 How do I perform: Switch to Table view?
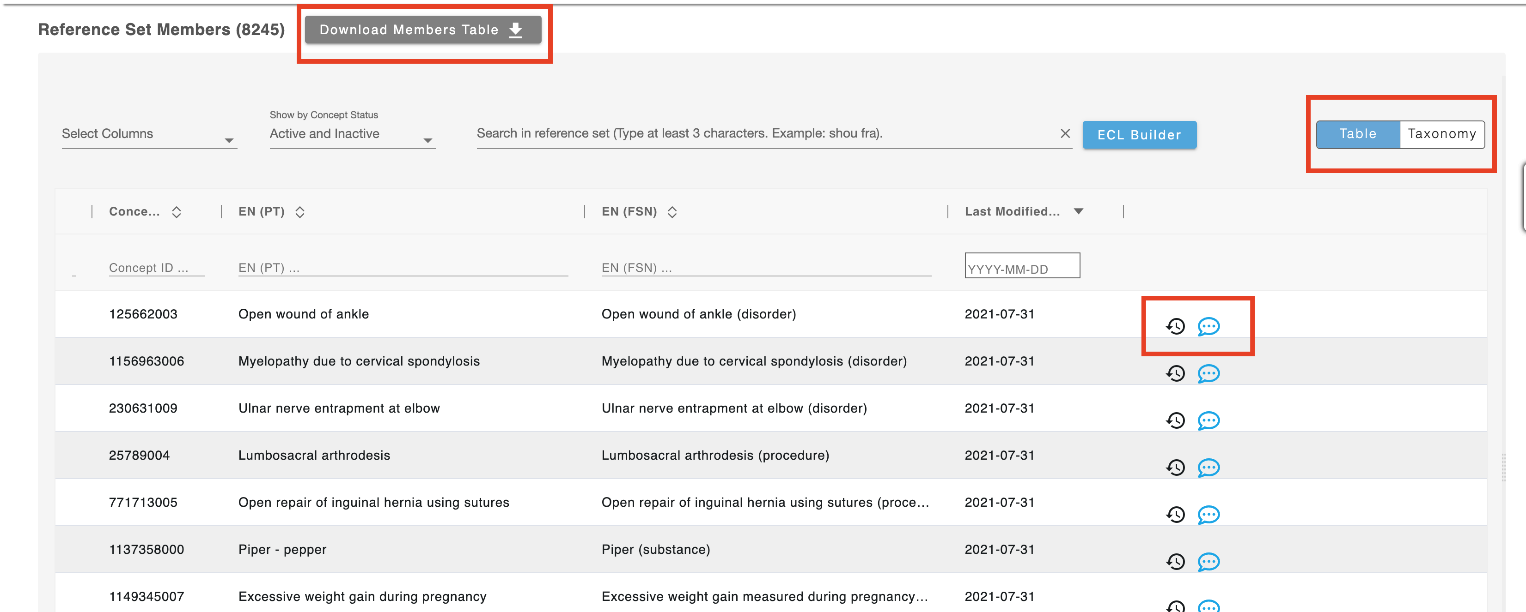click(1358, 134)
